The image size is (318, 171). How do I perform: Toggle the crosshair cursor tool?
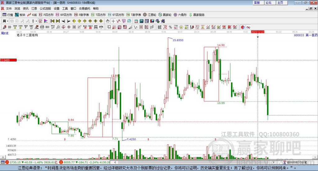113,21
